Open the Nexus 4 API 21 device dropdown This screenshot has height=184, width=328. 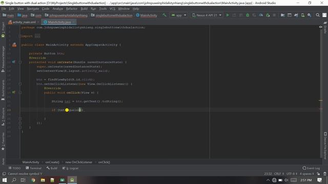(x=207, y=15)
